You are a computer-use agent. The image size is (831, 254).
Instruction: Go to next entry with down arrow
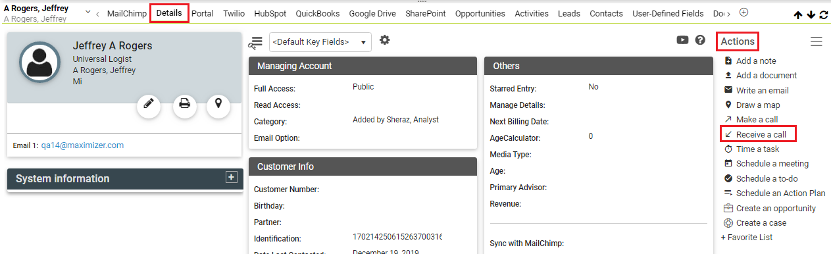click(811, 14)
